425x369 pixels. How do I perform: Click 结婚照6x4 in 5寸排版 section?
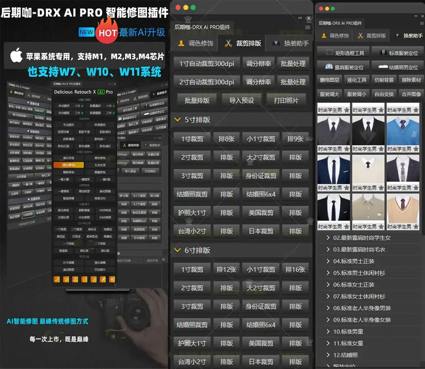click(261, 194)
